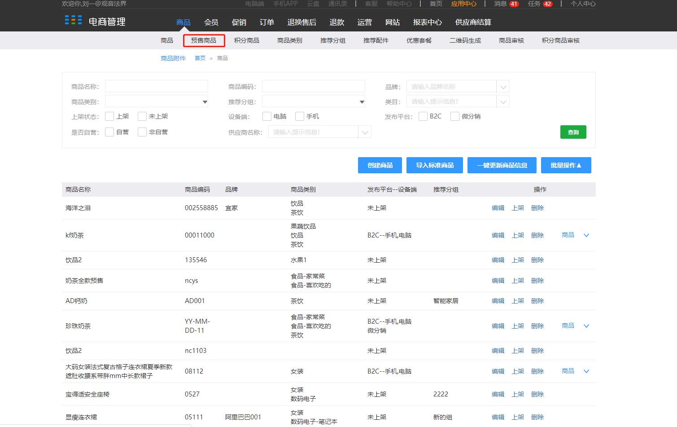Image resolution: width=677 pixels, height=427 pixels.
Task: Click 编辑 for 显瘦连衣裙
Action: (x=498, y=417)
